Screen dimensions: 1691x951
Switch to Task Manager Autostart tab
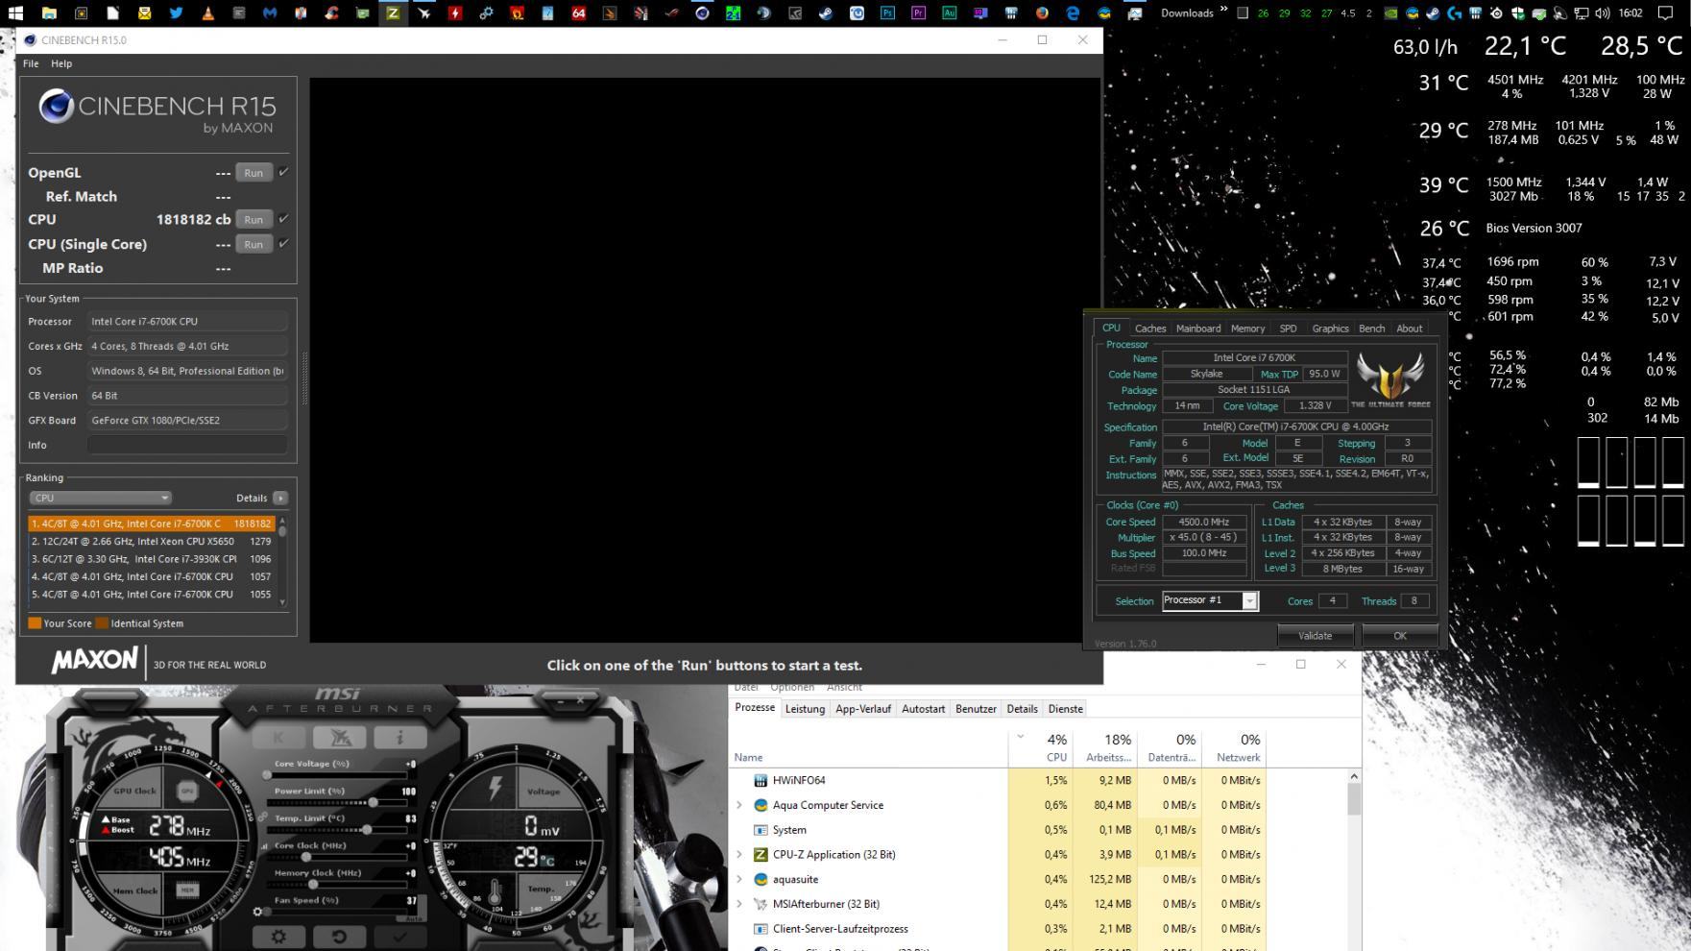[x=923, y=709]
